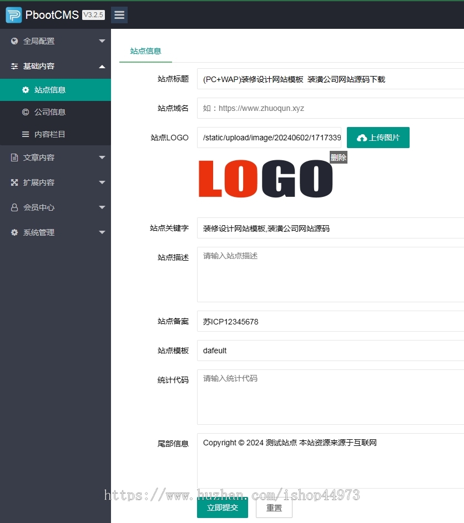Click the list icon beside 内容栏目
Screen dimensions: 464x523
(x=26, y=134)
